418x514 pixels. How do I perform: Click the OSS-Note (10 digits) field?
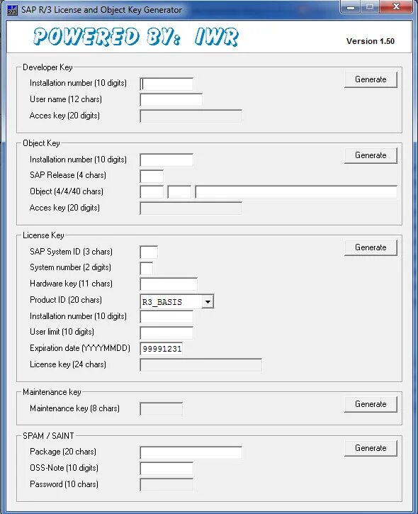click(x=166, y=469)
